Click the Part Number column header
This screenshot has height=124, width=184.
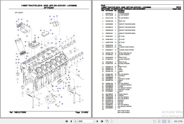click(x=109, y=10)
